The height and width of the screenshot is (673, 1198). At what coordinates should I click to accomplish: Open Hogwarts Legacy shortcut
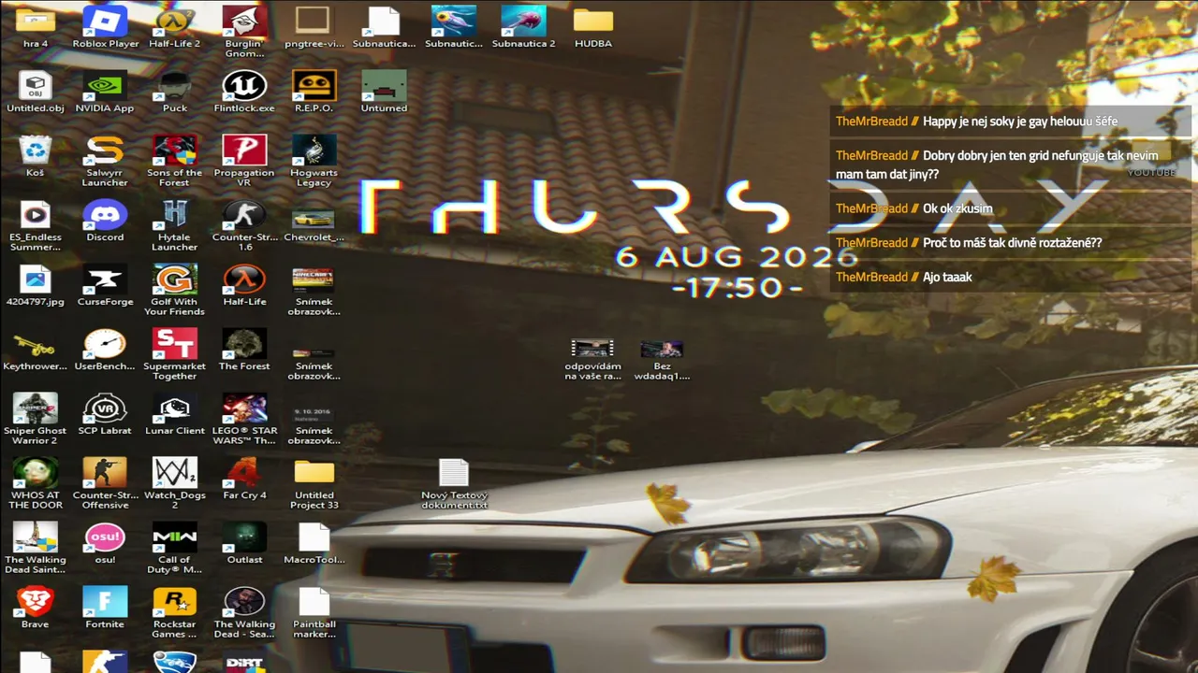coord(314,161)
